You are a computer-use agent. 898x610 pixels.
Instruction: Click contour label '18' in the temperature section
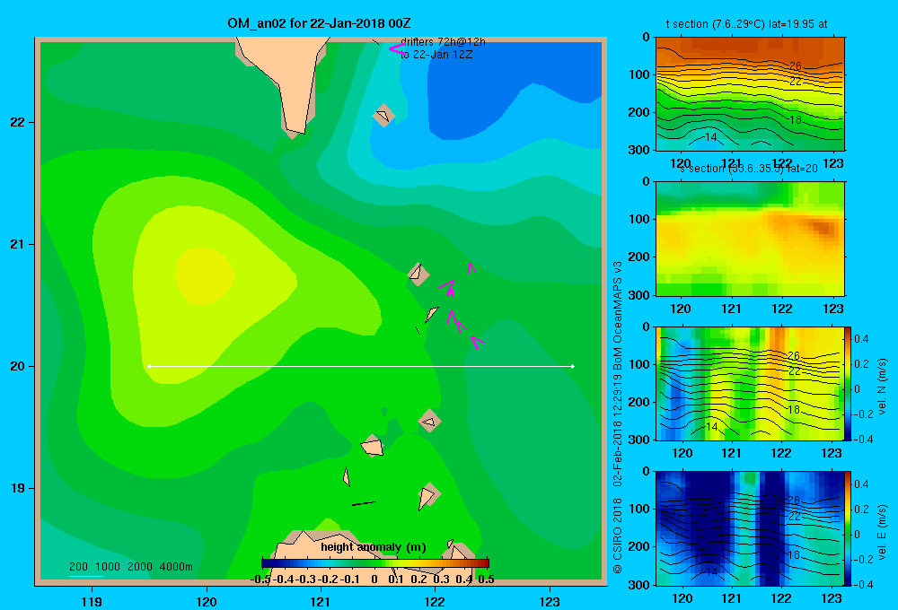click(796, 120)
